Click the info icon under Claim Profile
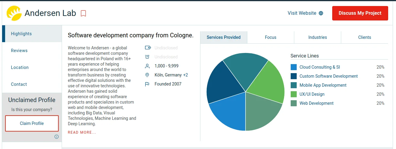The width and height of the screenshot is (396, 149). (57, 137)
